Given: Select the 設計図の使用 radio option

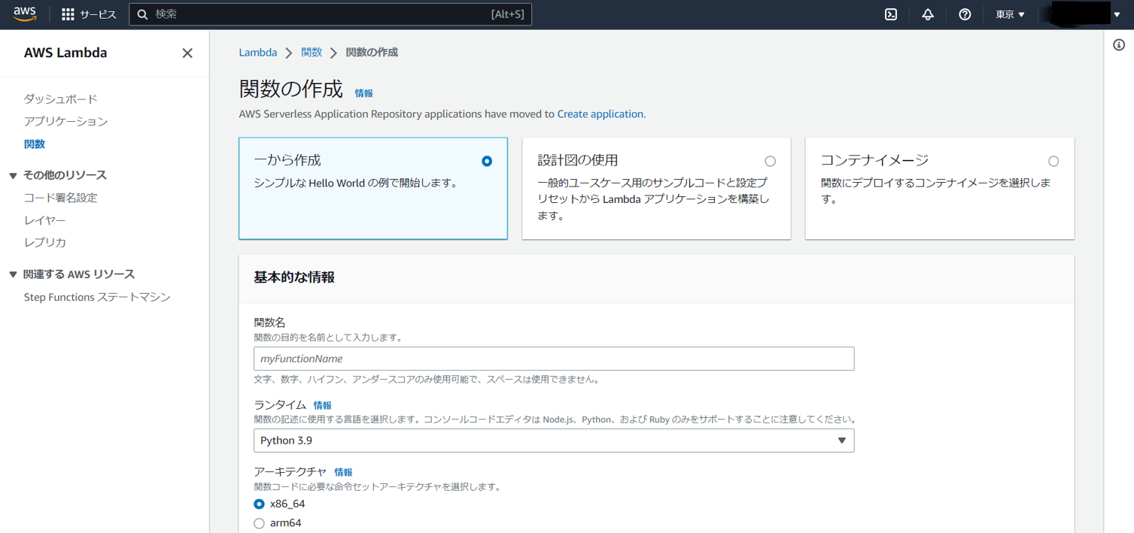Looking at the screenshot, I should point(770,161).
